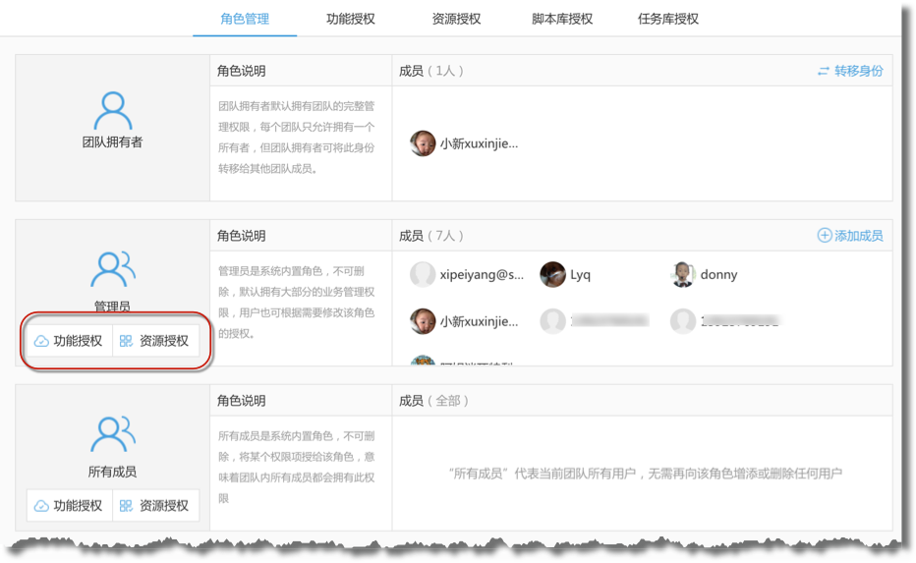Open 资源授权 button under 管理员

(155, 341)
